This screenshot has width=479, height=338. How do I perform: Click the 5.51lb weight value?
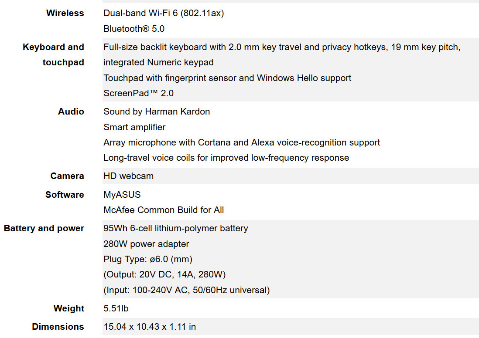116,308
